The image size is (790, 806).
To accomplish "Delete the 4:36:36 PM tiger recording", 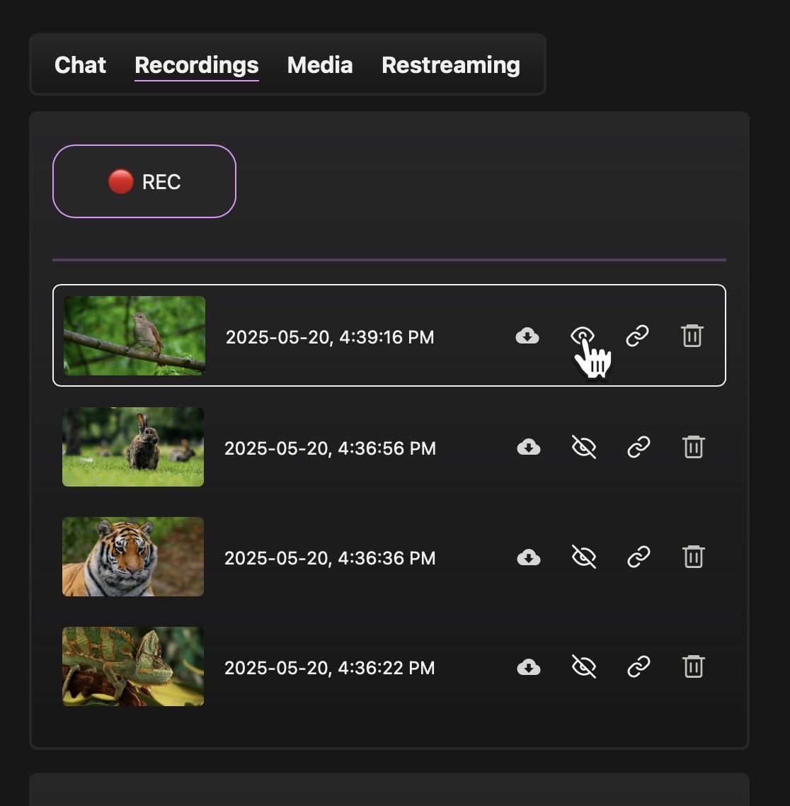I will point(694,557).
